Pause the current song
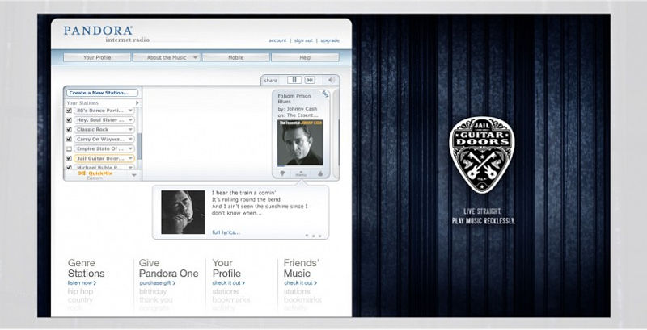Viewport: 647px width, 330px height. [294, 80]
